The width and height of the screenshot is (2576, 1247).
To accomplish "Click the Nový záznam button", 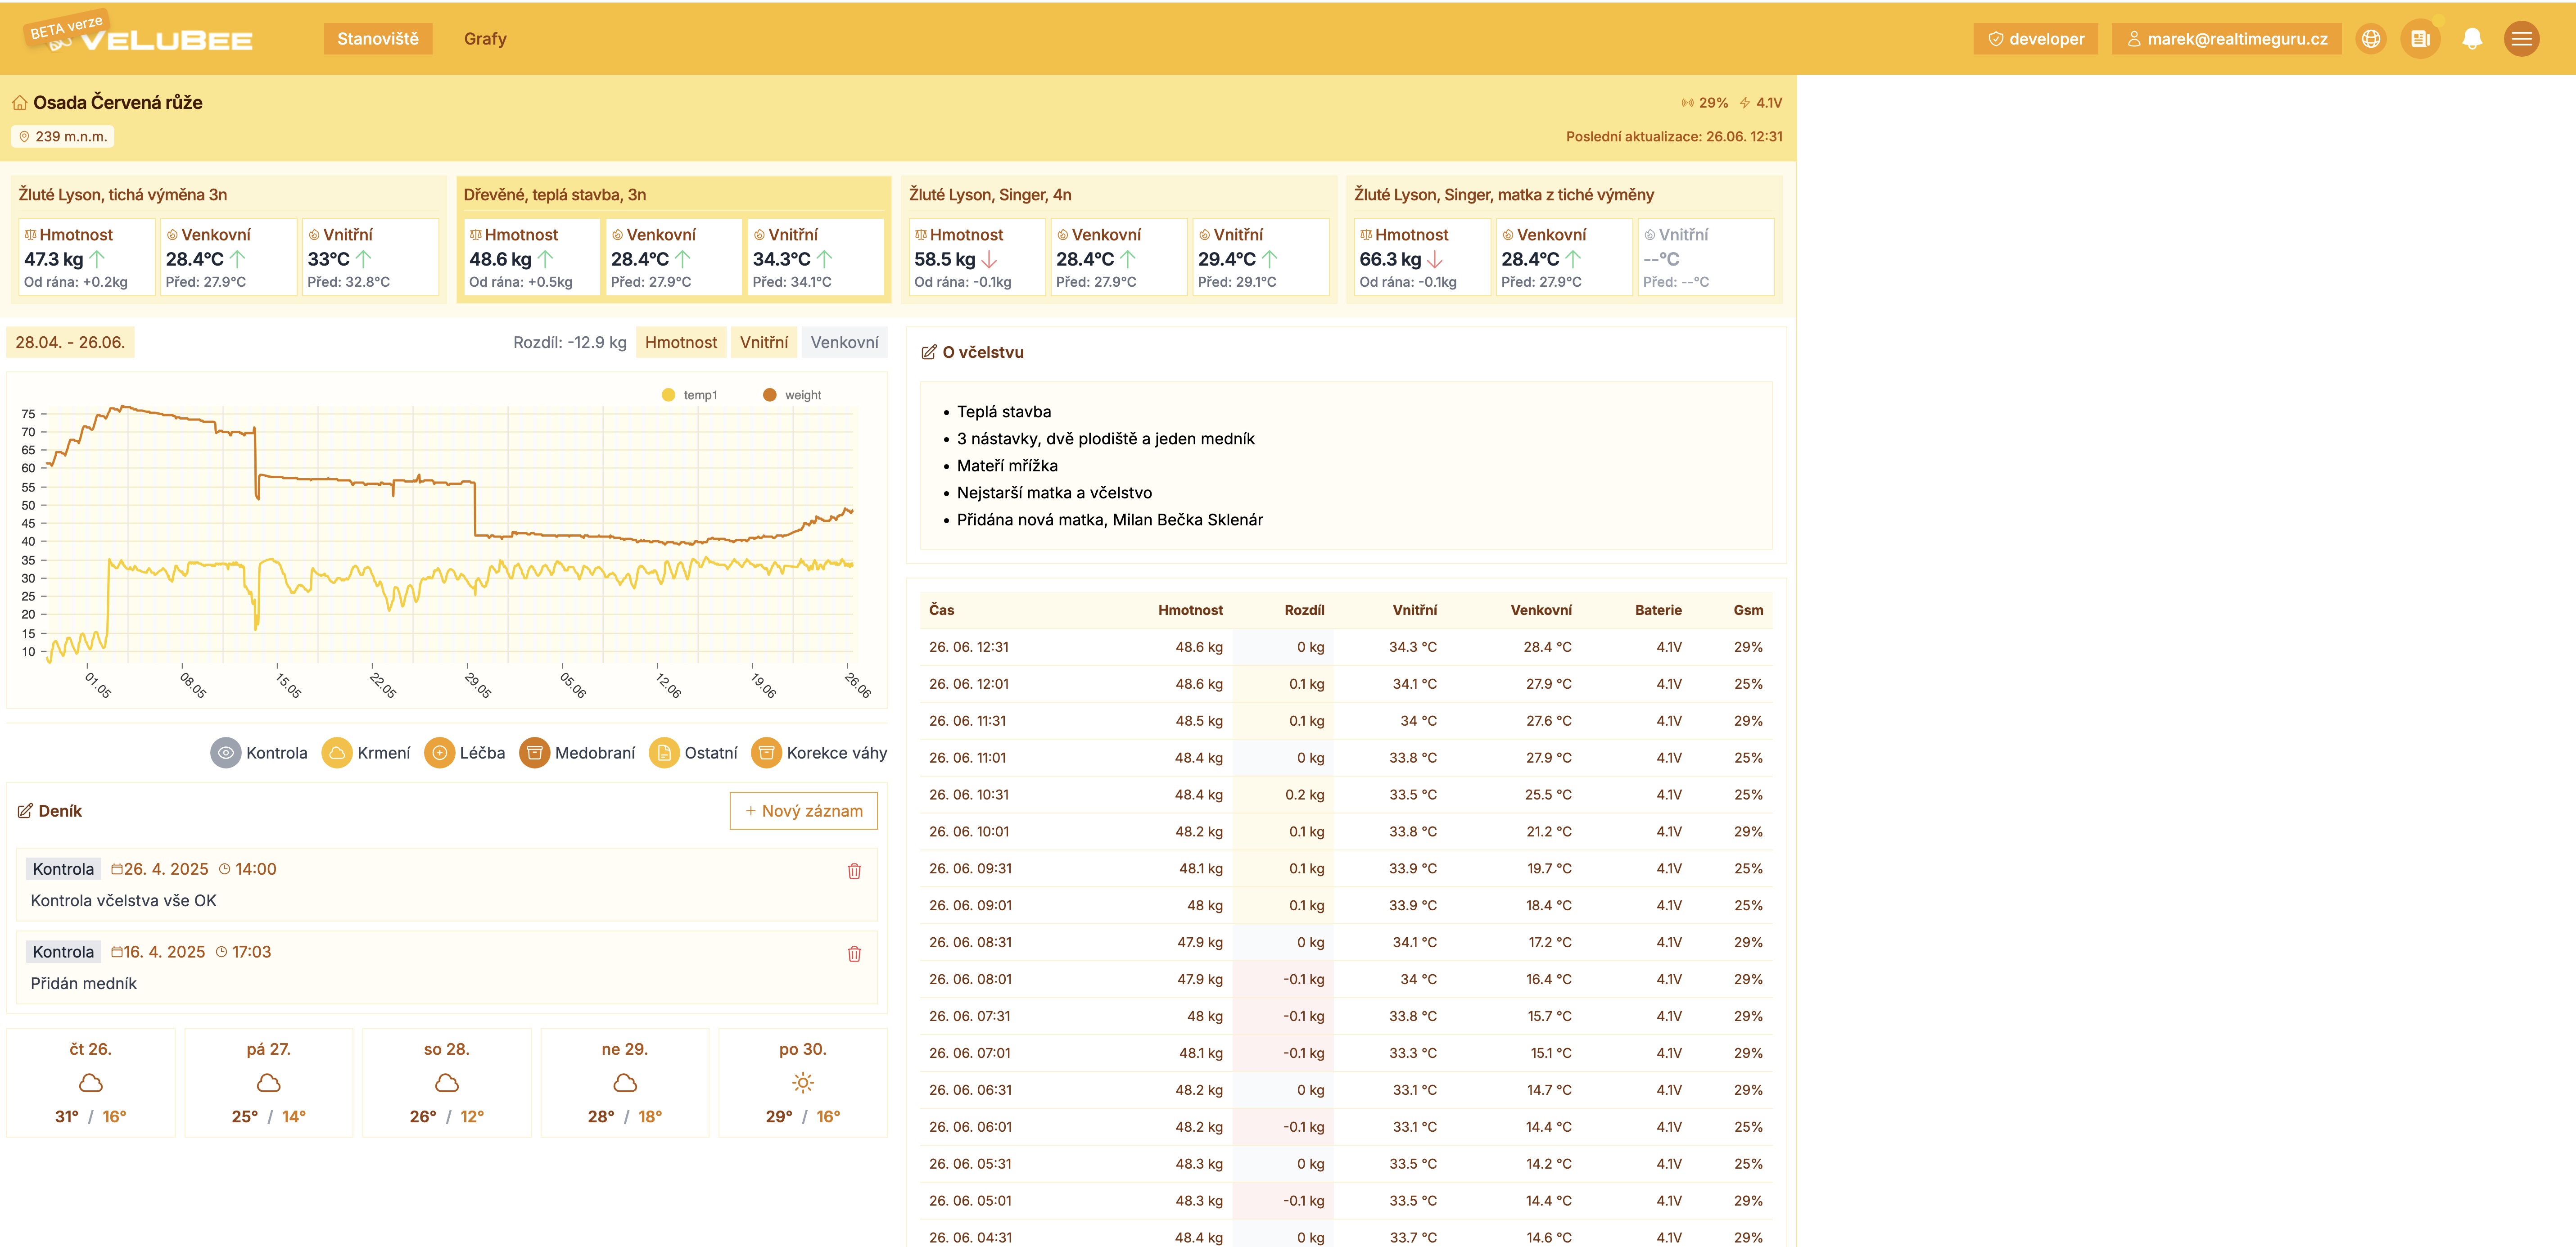I will [x=803, y=811].
